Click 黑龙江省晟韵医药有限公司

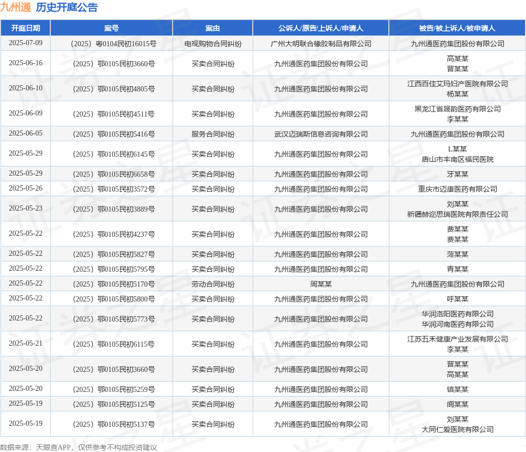[458, 109]
